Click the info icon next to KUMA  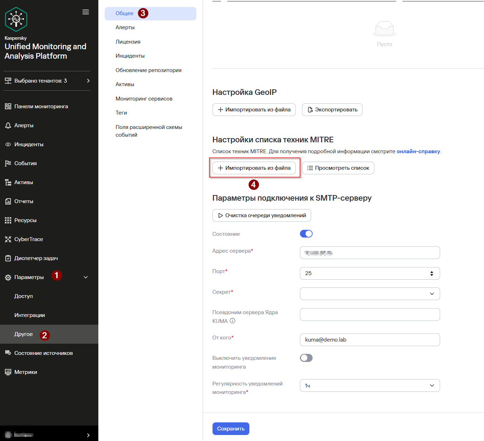coord(233,321)
